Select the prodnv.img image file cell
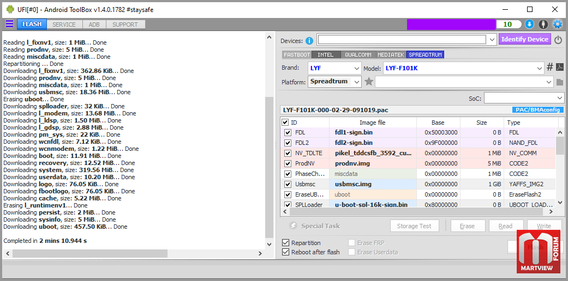Image resolution: width=568 pixels, height=281 pixels. pos(373,163)
